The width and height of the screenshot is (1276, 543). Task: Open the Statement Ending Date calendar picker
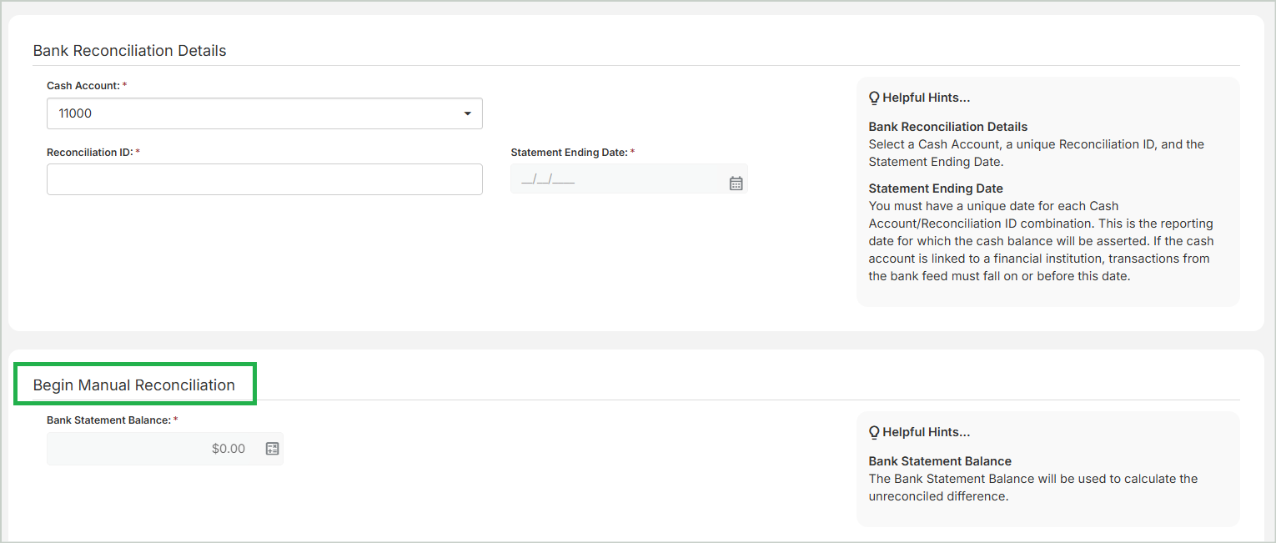tap(736, 184)
